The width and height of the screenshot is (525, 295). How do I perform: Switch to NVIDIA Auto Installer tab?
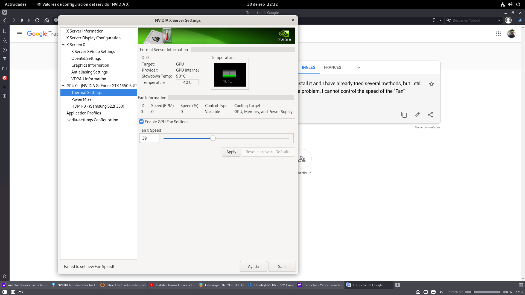click(74, 285)
